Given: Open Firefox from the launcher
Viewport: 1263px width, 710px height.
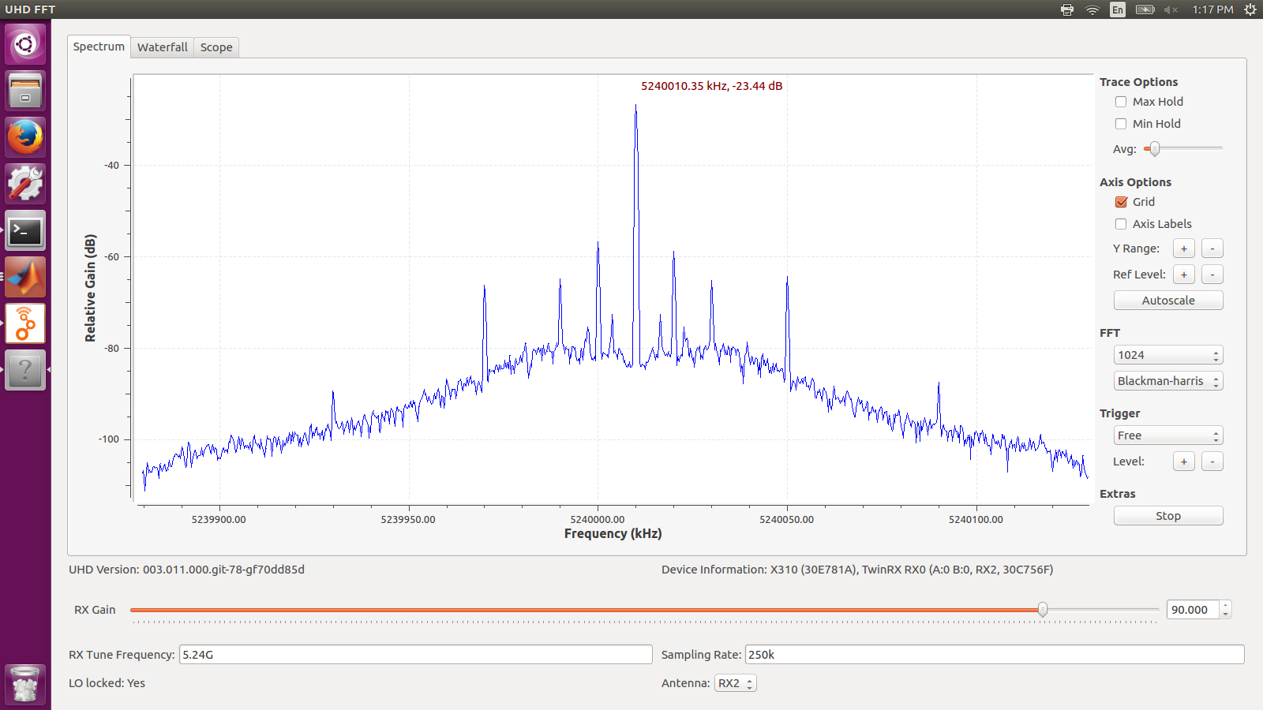Looking at the screenshot, I should [25, 137].
